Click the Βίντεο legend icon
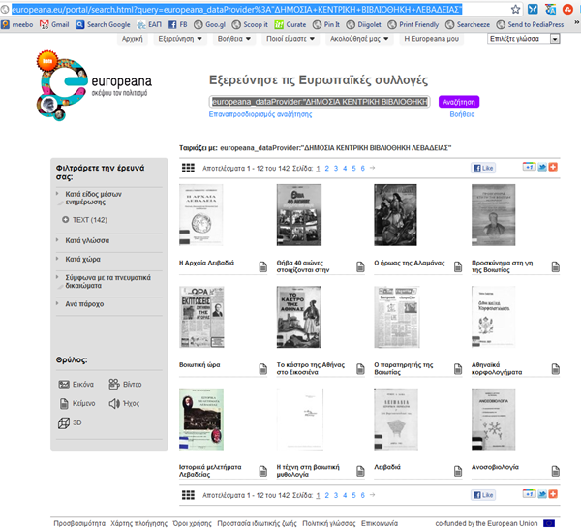This screenshot has width=581, height=531. point(114,384)
